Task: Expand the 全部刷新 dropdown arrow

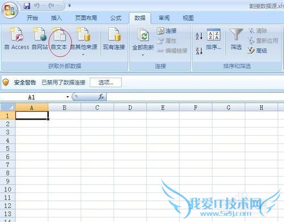Action: click(143, 55)
